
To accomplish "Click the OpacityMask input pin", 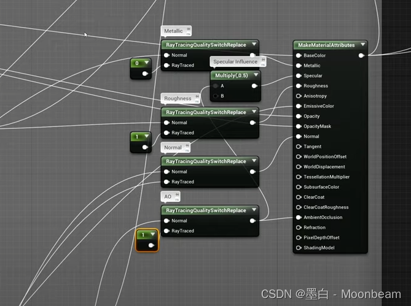I will 299,126.
